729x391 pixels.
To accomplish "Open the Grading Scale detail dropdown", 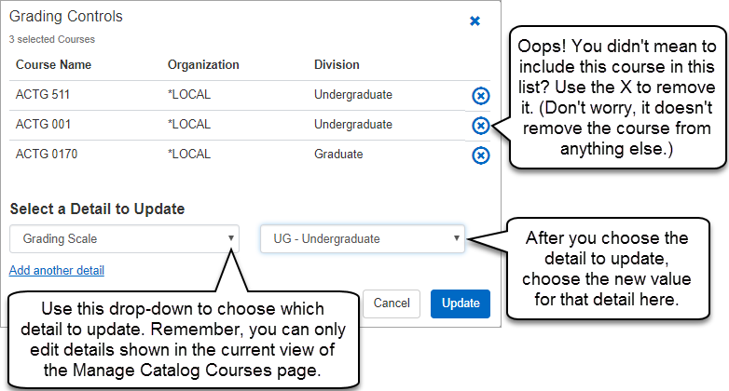I will [123, 239].
